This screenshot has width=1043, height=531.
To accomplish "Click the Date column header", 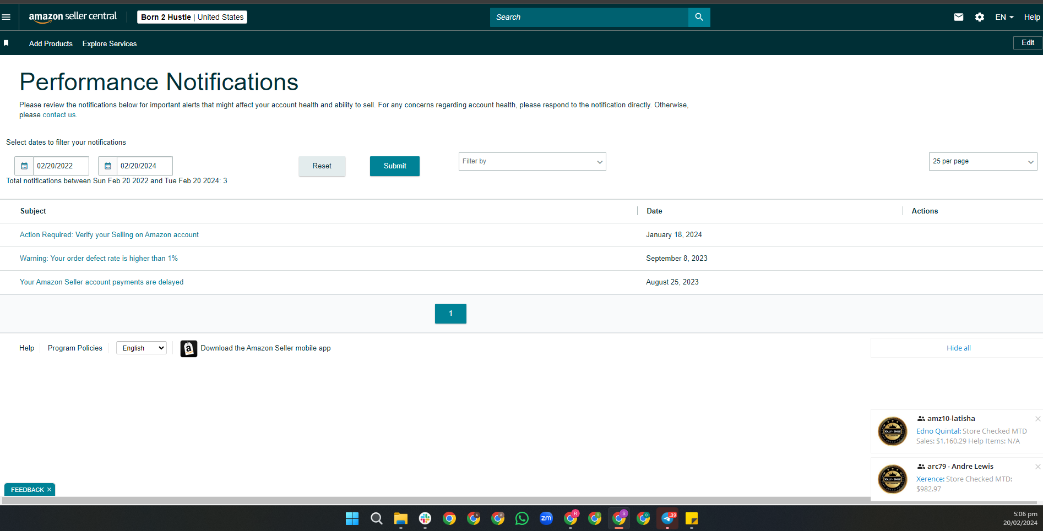I will click(x=654, y=211).
